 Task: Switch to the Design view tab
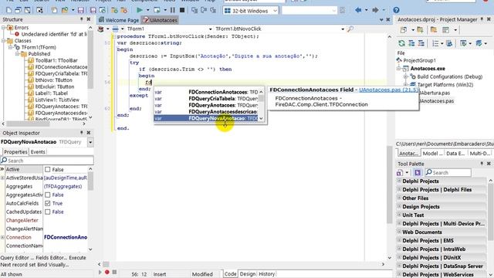(248, 274)
